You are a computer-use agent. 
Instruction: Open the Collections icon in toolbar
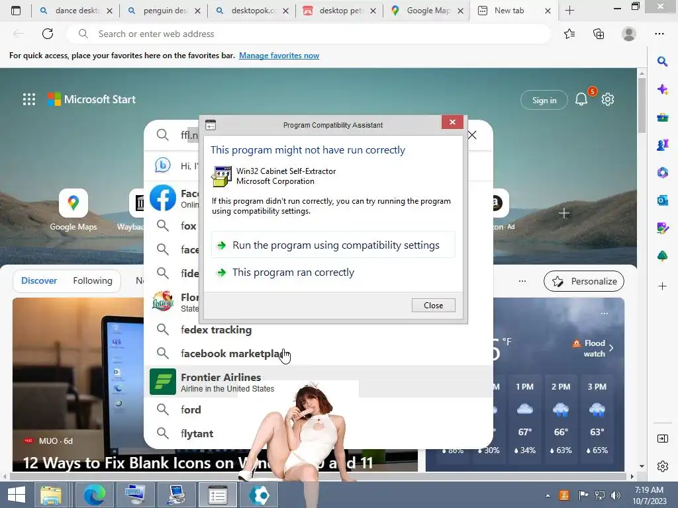pos(599,34)
